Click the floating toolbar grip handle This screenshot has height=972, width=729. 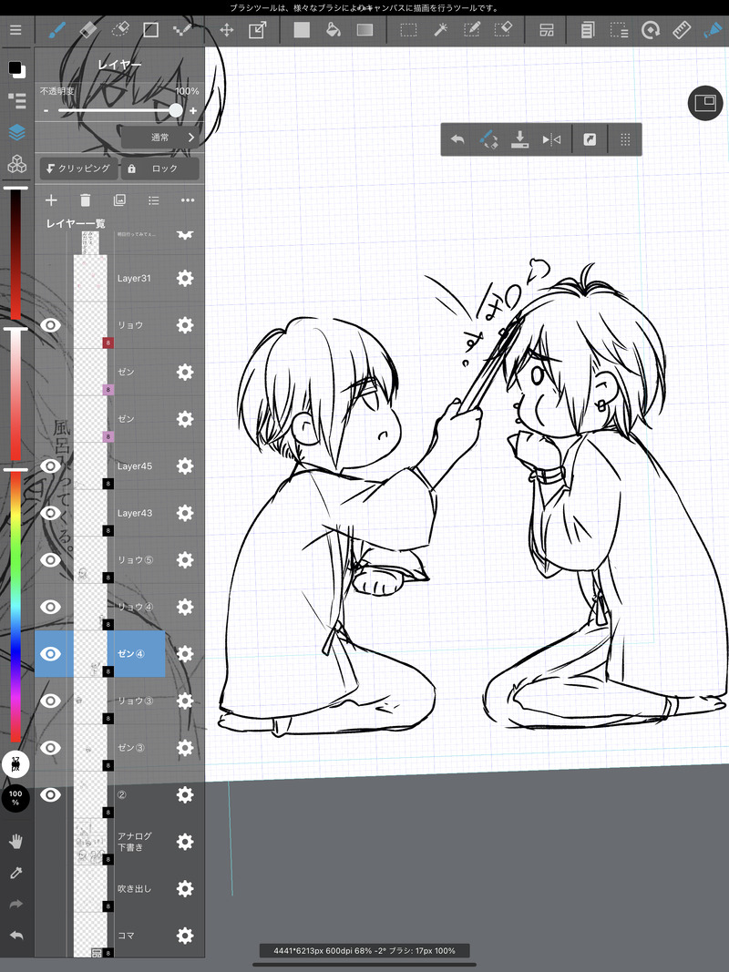pos(625,139)
